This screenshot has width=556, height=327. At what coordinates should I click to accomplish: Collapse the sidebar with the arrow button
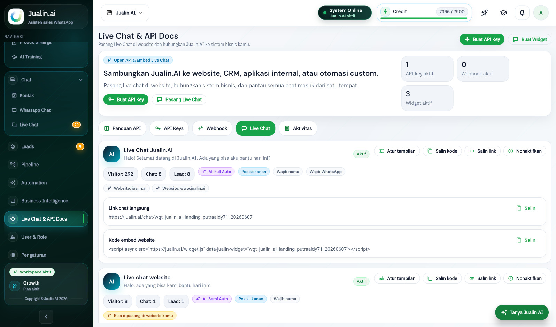pos(46,317)
